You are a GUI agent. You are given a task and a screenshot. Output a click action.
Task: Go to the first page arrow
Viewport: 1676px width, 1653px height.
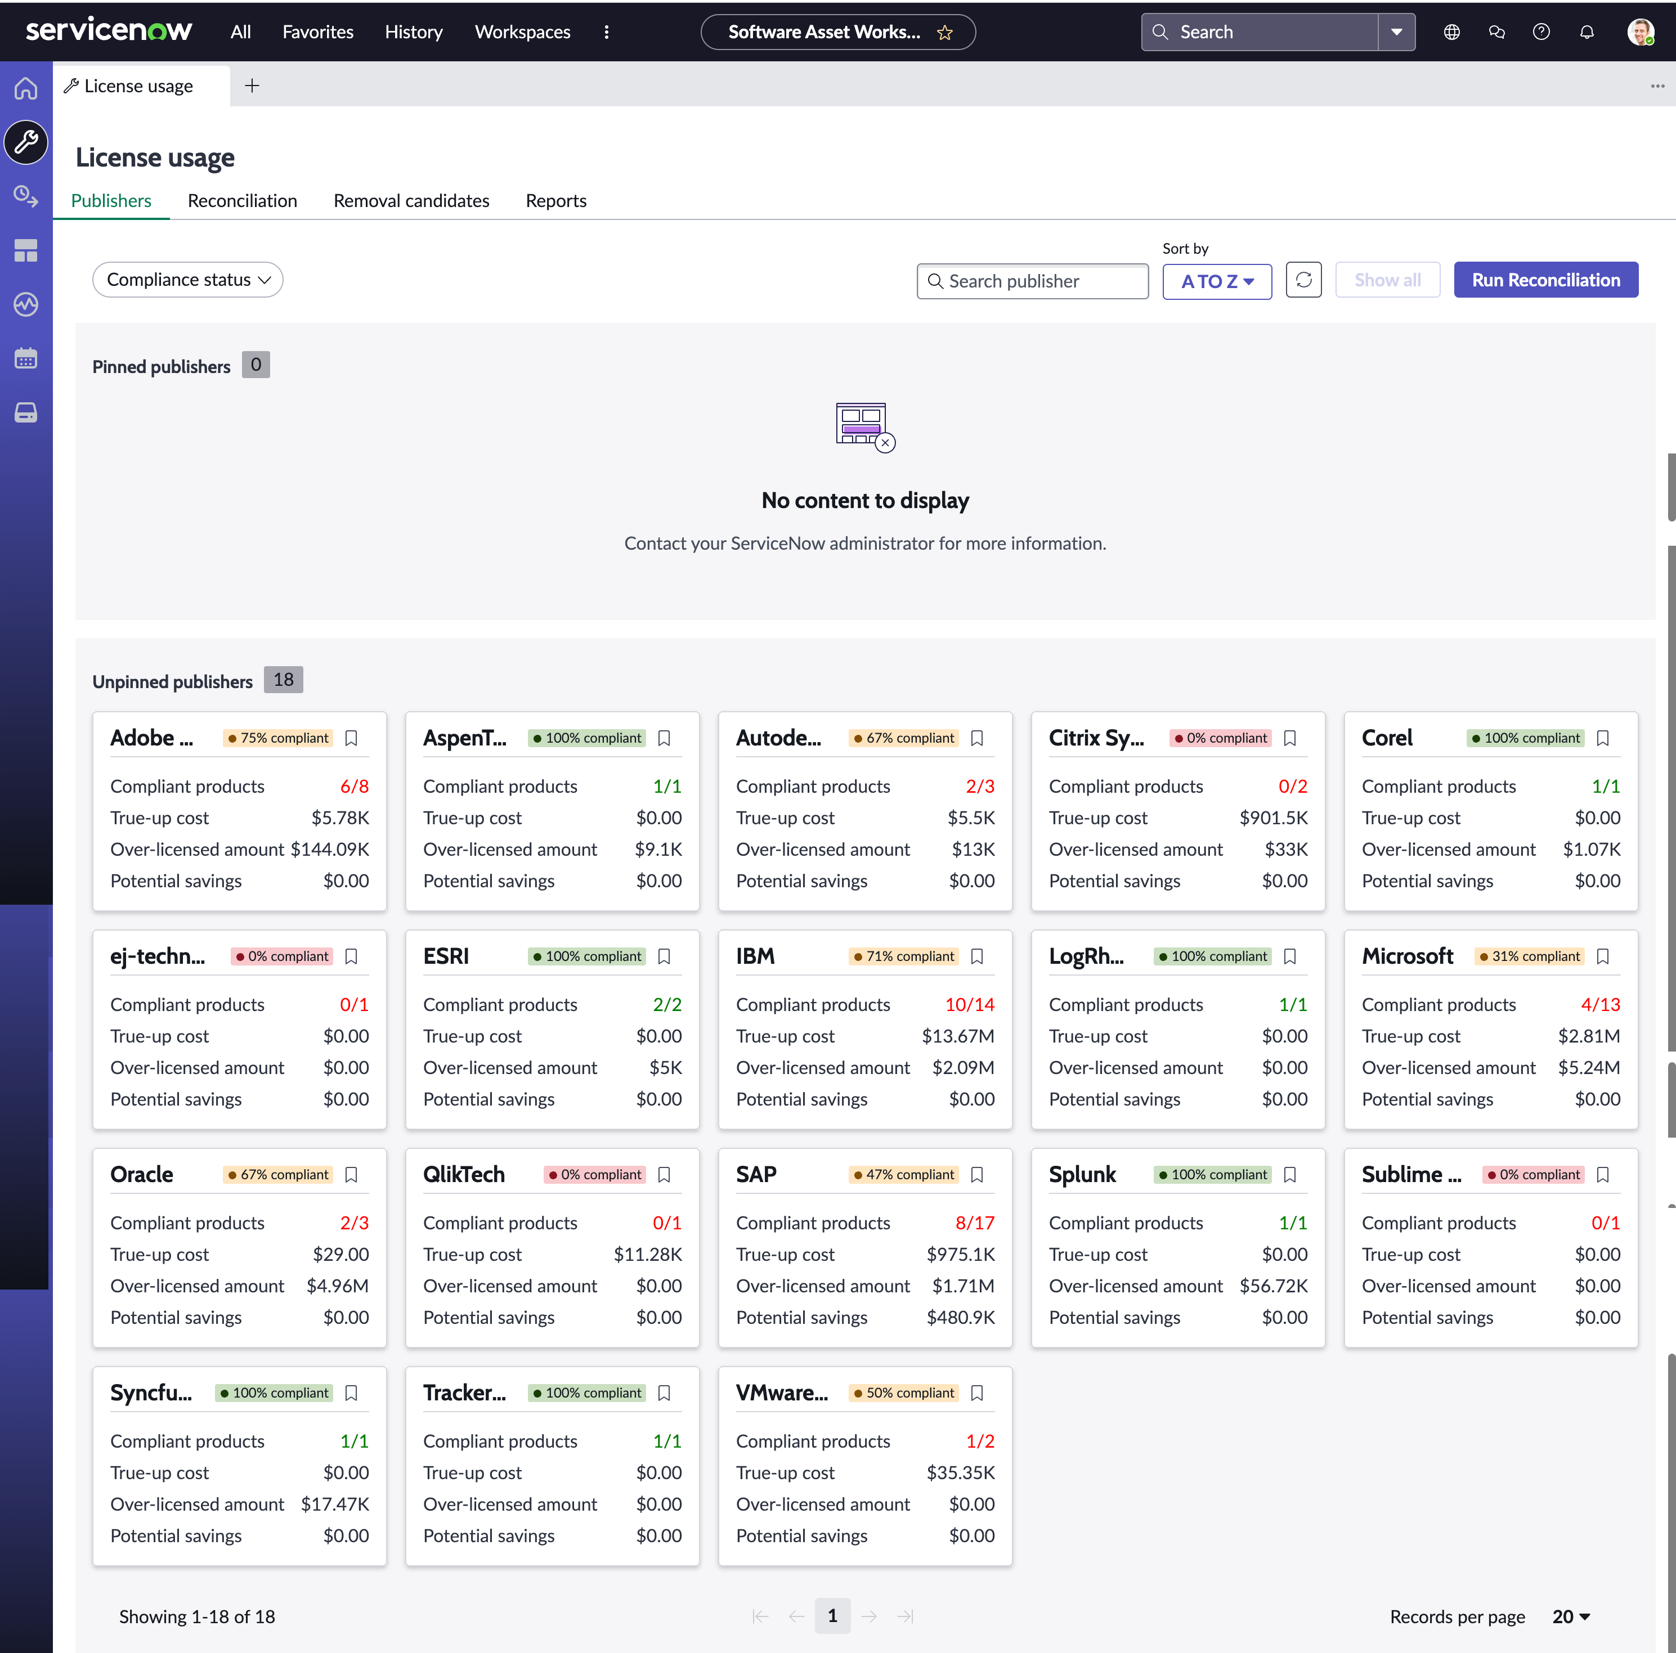[761, 1616]
